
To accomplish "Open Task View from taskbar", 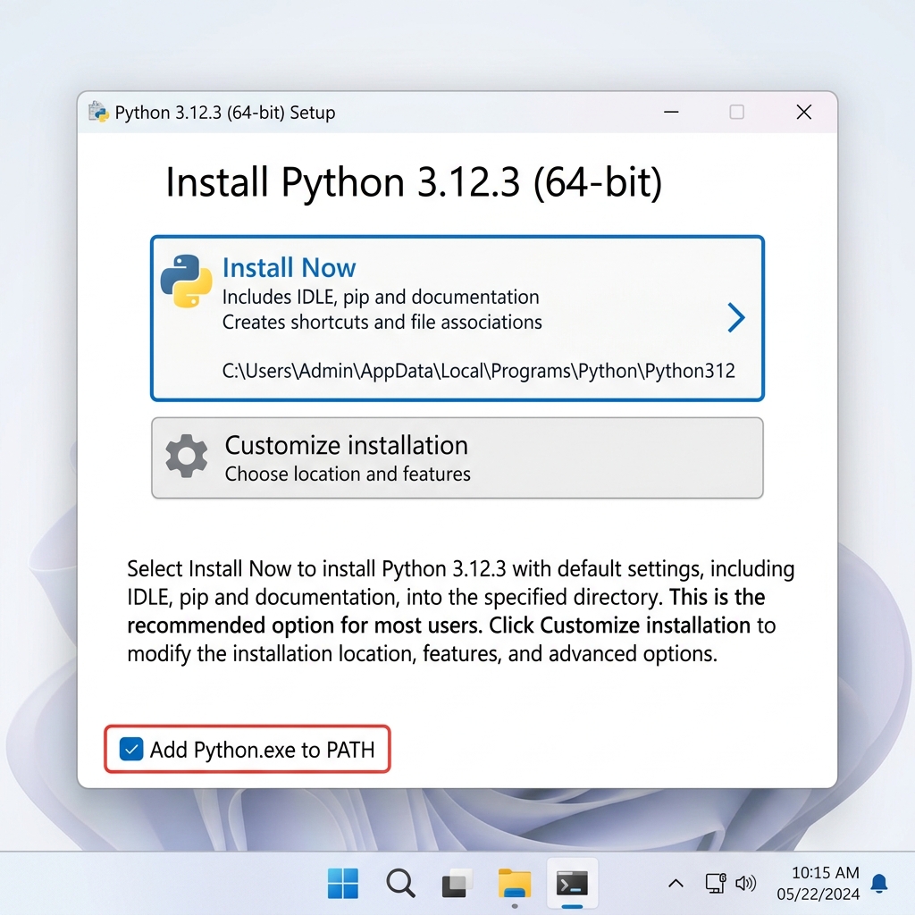I will 457,883.
